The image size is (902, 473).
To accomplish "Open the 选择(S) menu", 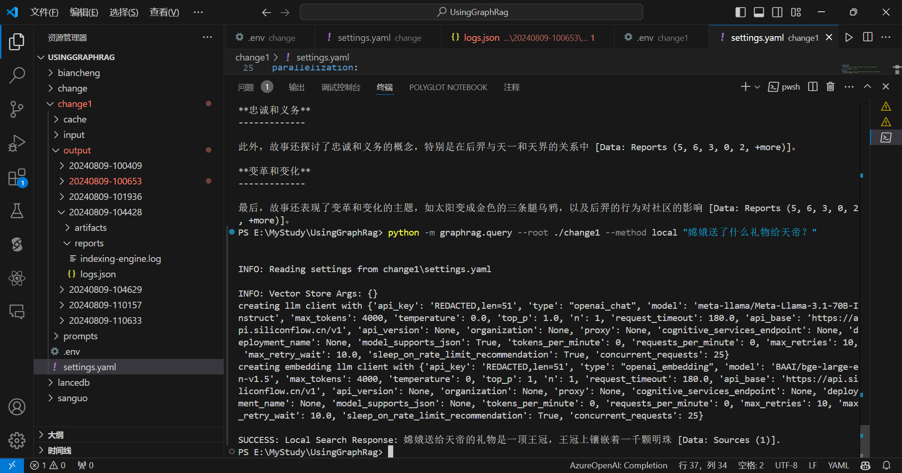I will (124, 12).
